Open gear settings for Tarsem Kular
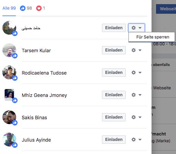 click(134, 50)
